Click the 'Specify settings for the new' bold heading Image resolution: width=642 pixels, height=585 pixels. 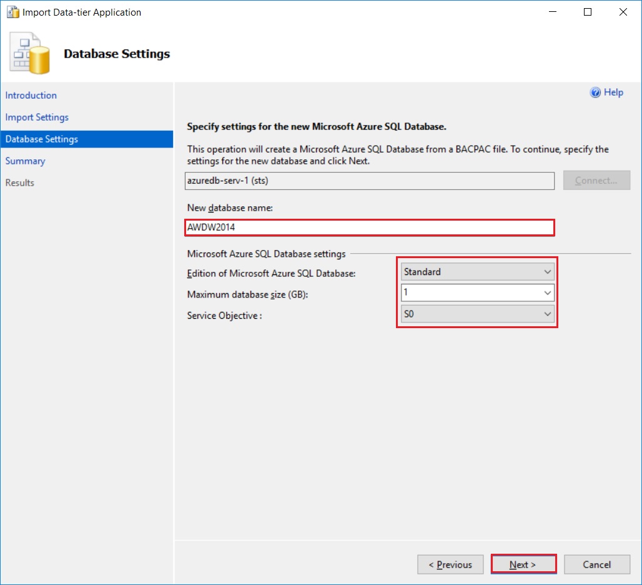[x=317, y=127]
